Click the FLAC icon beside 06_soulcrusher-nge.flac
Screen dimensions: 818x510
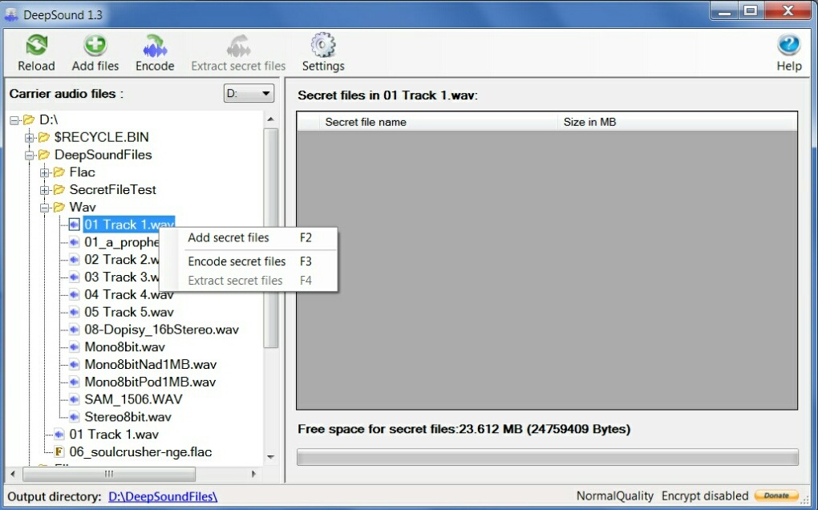(x=59, y=452)
